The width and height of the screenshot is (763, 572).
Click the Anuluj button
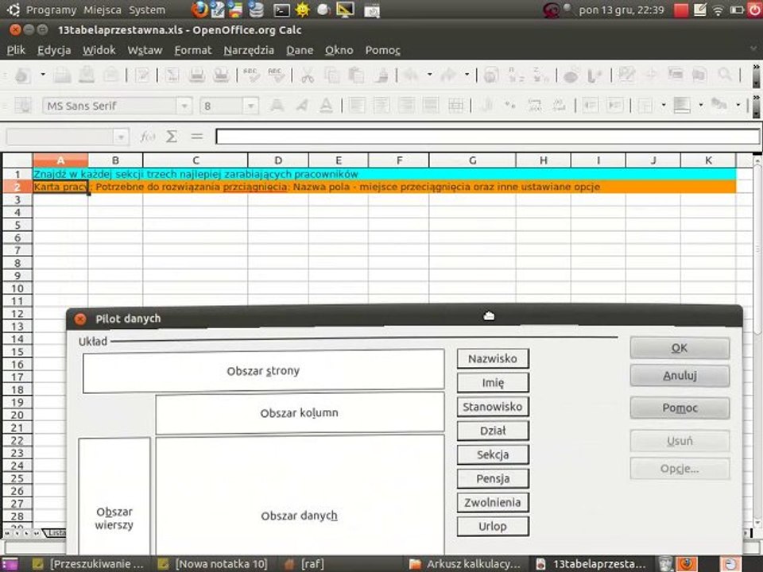680,376
